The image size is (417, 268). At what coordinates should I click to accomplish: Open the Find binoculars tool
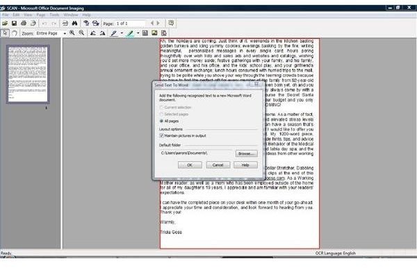pos(75,24)
